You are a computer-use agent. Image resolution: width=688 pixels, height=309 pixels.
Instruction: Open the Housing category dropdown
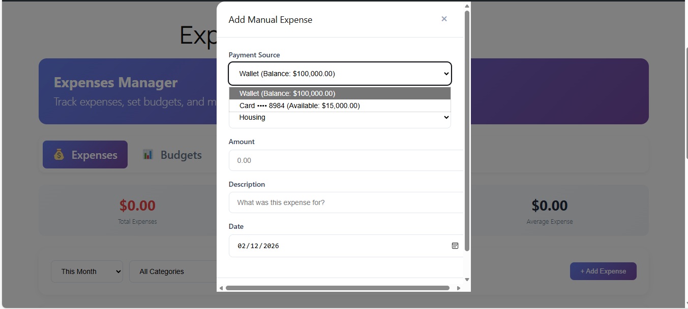[340, 118]
